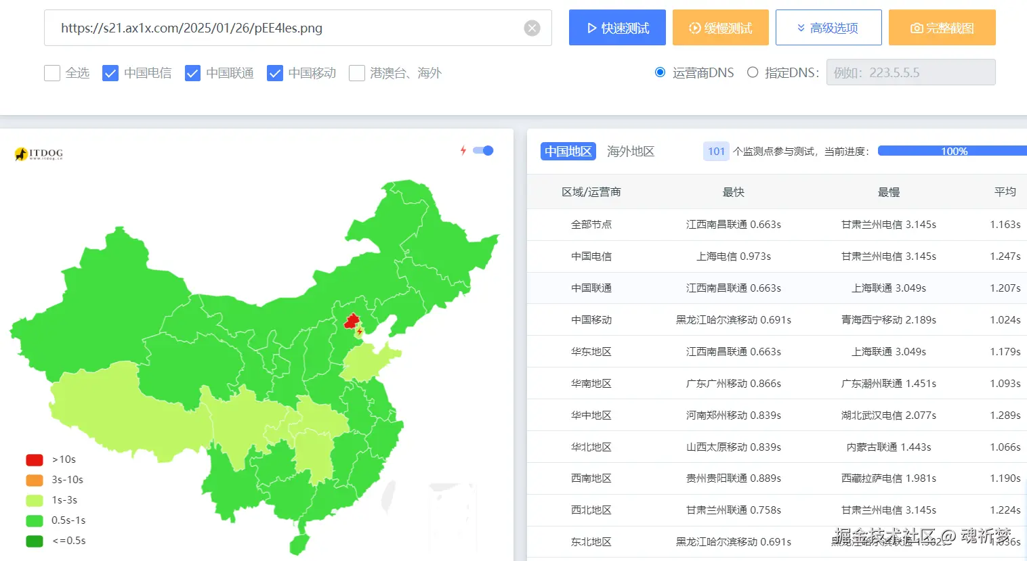
Task: Click the red >10s legend swatch
Action: 35,459
